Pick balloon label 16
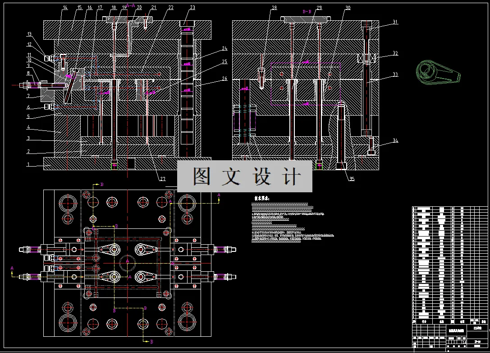This screenshot has height=353, width=490. tap(90, 8)
